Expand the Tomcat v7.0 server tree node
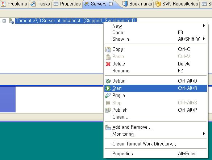This screenshot has height=160, width=212. click(x=4, y=21)
